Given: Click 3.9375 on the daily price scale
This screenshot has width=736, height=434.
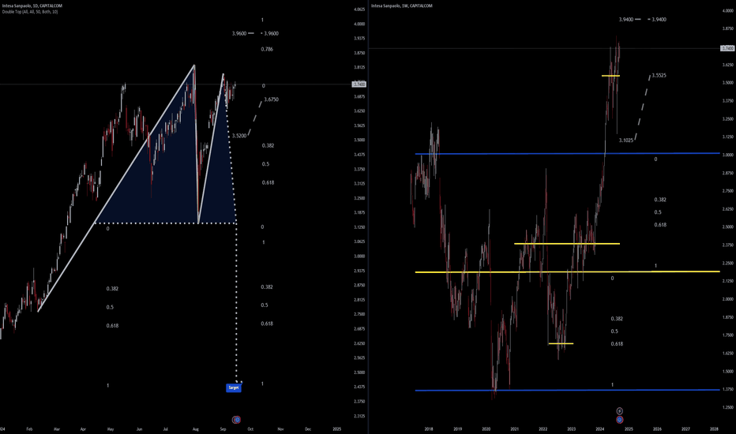Looking at the screenshot, I should pos(359,39).
